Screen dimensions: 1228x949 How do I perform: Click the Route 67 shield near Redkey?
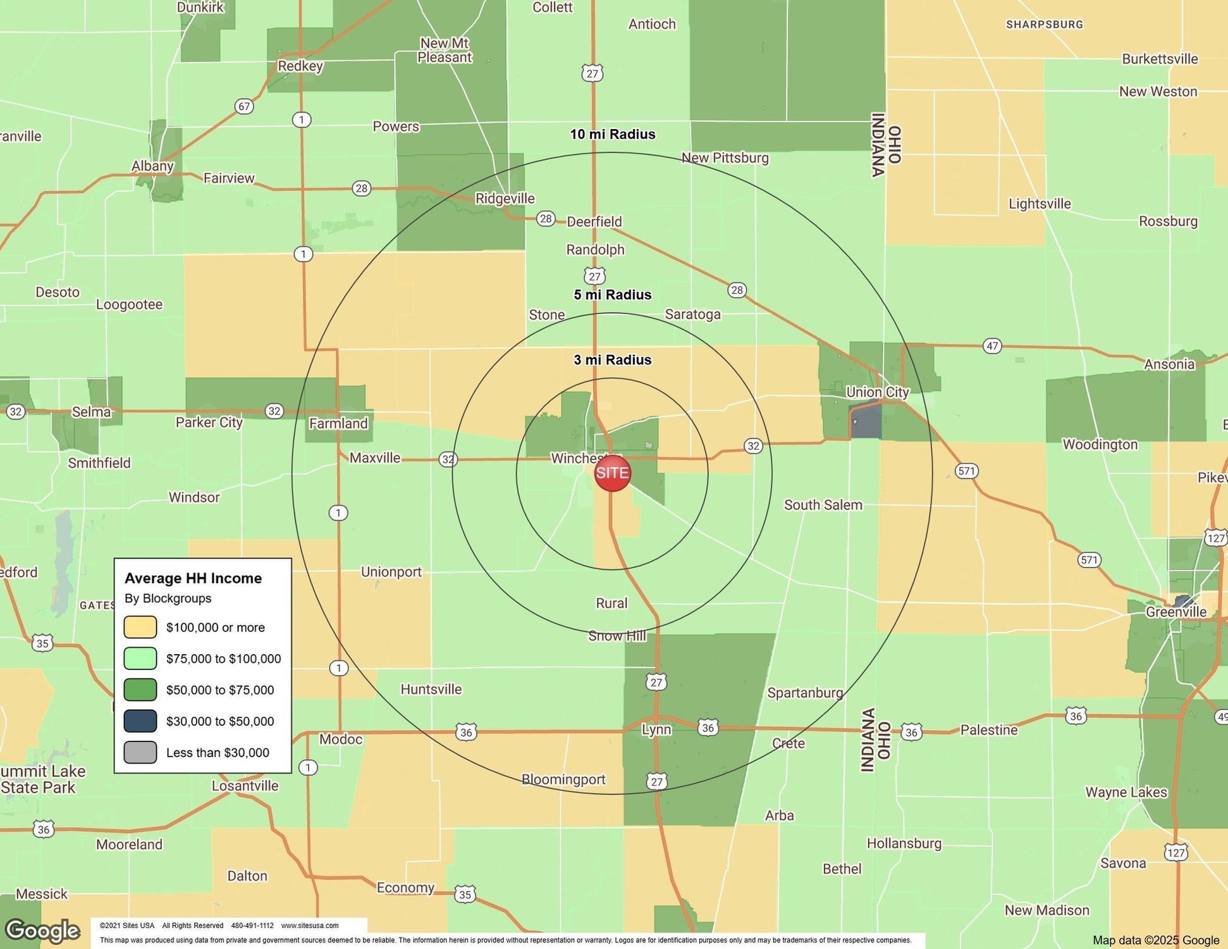244,106
